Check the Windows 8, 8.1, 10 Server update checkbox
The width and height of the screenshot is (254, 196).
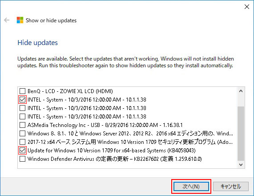(22, 134)
